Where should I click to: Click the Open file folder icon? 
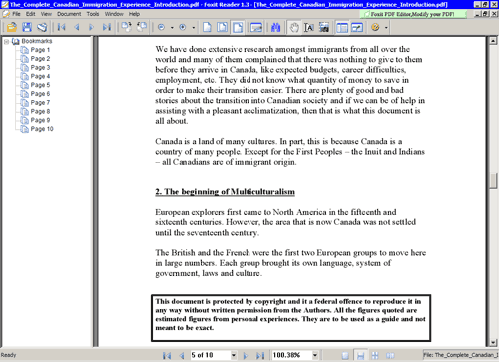coord(12,27)
